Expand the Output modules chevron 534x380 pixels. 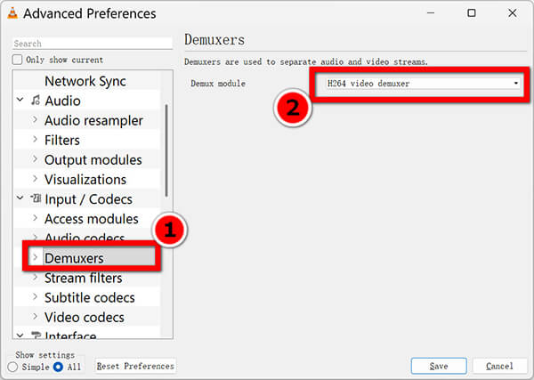pyautogui.click(x=35, y=159)
